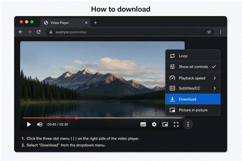The width and height of the screenshot is (242, 161).
Task: Click the Loop arrows icon in the menu
Action: click(x=172, y=56)
